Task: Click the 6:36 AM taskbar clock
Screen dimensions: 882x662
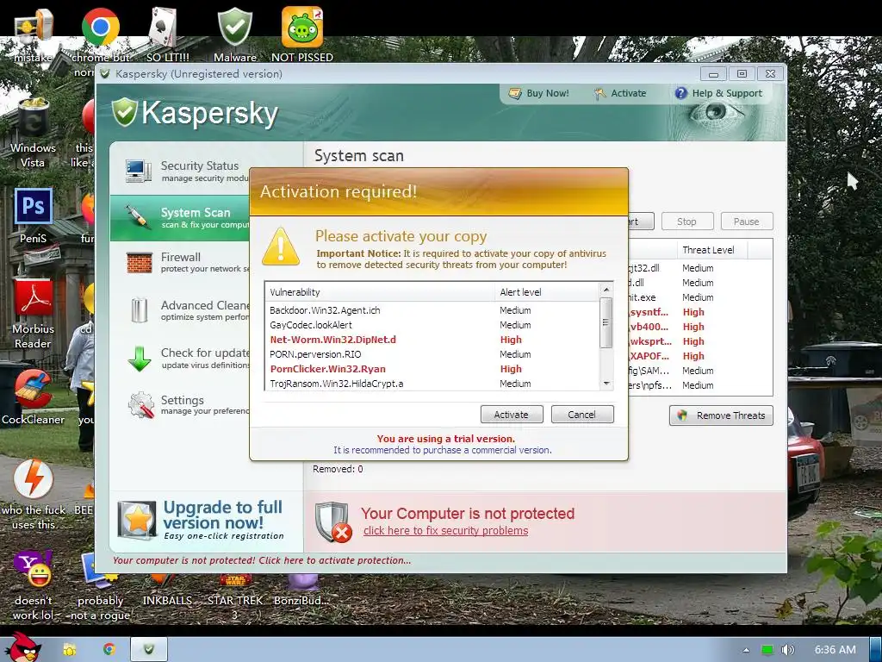Action: coord(835,650)
